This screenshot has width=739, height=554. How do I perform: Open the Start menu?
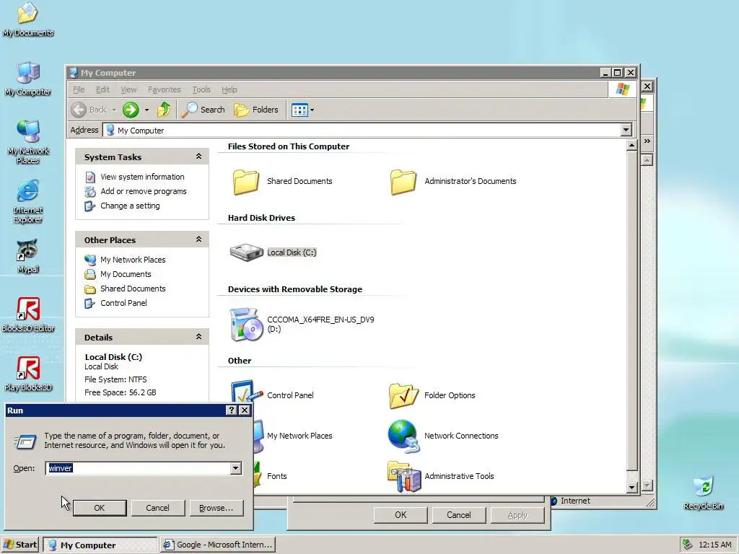(20, 545)
